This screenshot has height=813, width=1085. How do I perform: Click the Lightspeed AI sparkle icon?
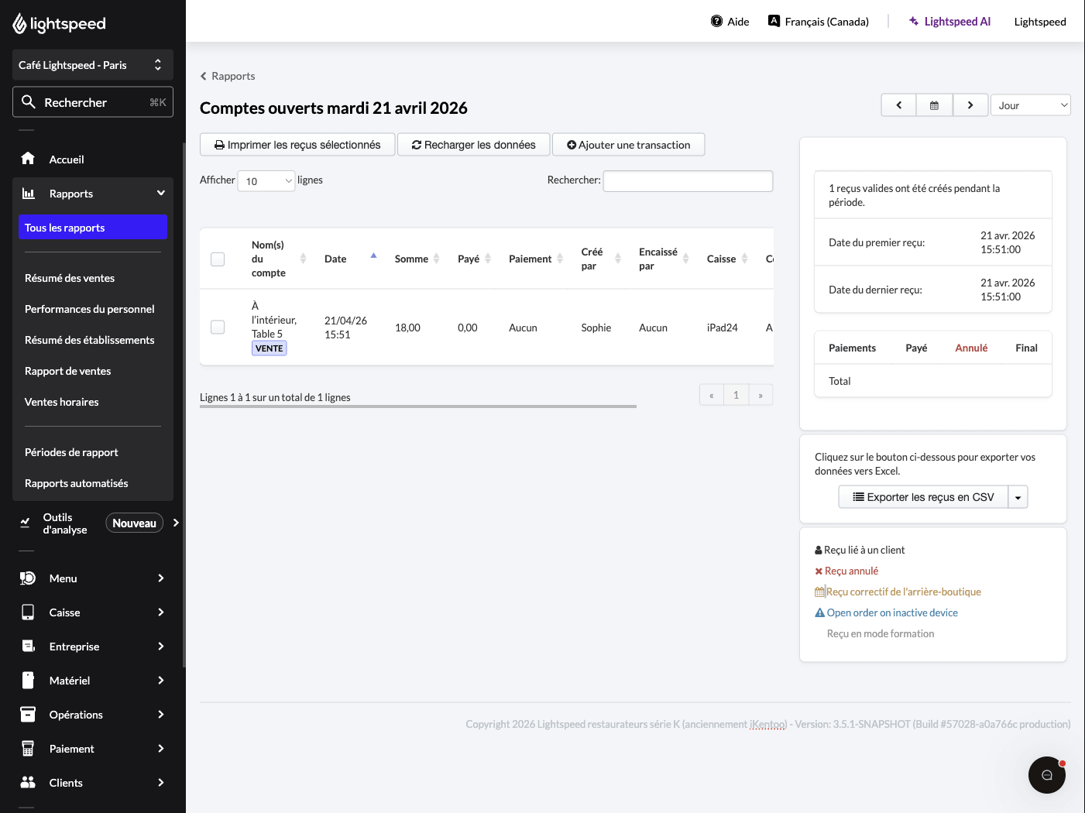click(x=914, y=21)
